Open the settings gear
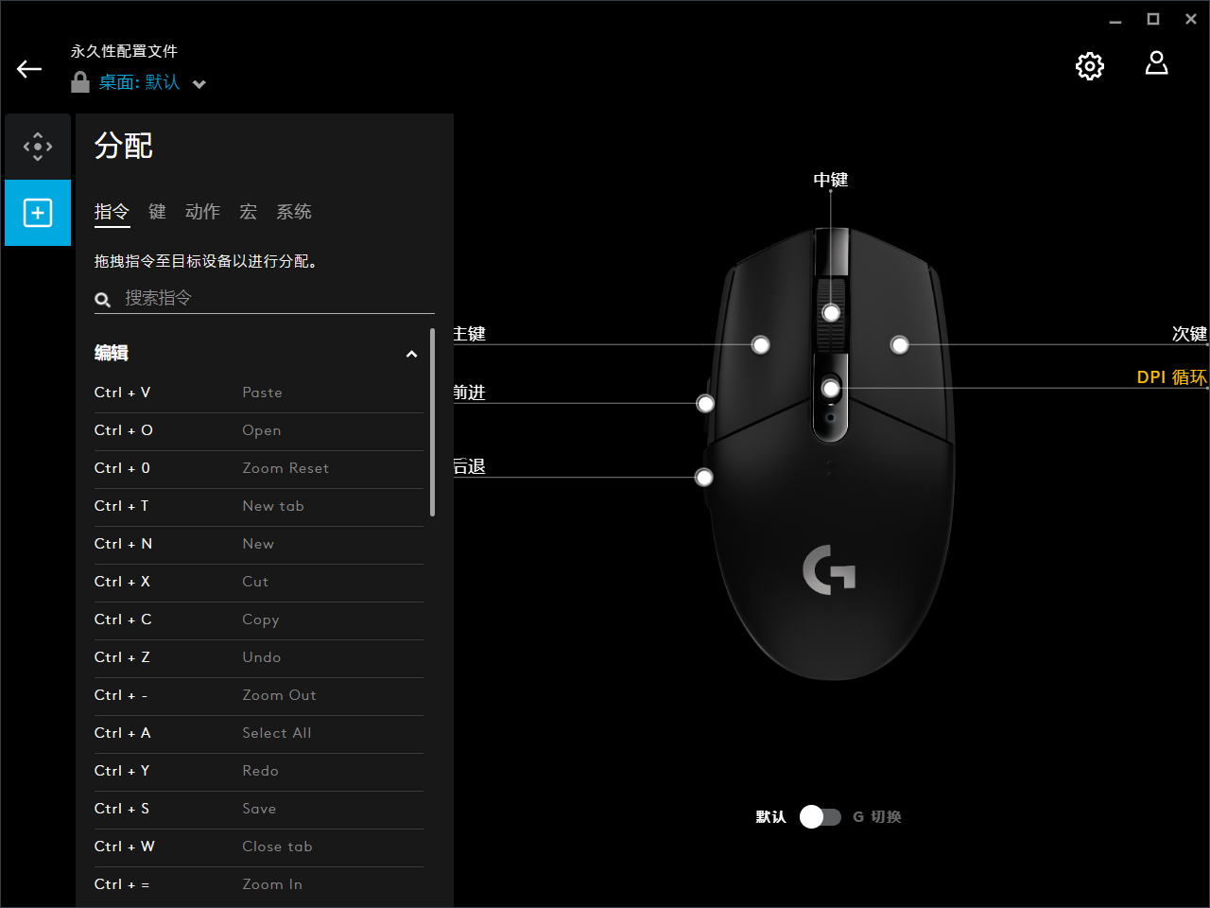 [1090, 65]
